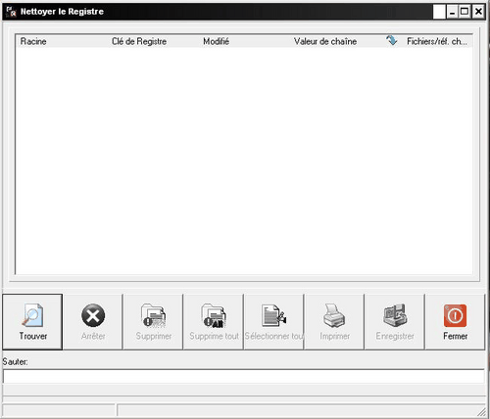Click inside the Sauter text field
The height and width of the screenshot is (419, 490).
click(x=244, y=377)
